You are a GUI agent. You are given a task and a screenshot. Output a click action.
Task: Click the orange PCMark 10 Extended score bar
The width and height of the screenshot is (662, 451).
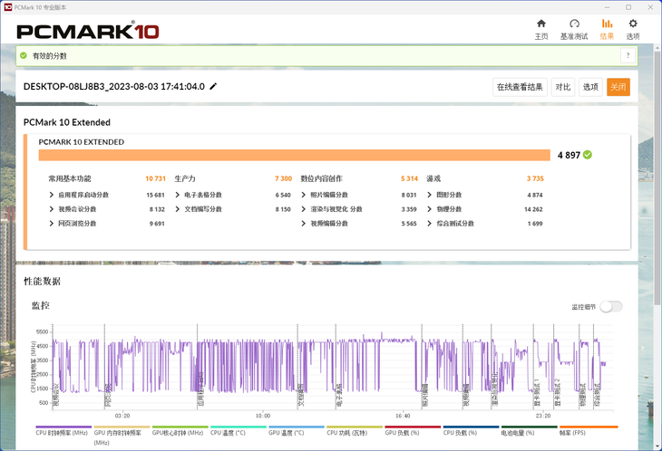[x=294, y=155]
